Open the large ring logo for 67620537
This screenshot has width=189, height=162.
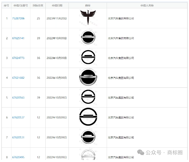click(88, 117)
